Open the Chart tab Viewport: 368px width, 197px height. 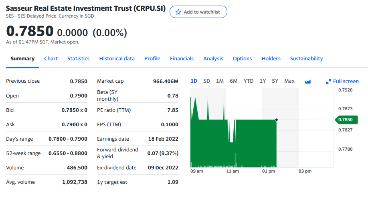[x=51, y=58]
